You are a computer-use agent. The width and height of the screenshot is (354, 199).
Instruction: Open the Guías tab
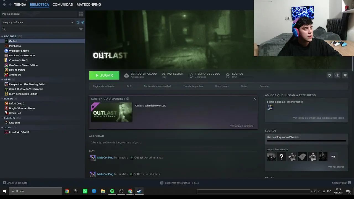(x=244, y=86)
